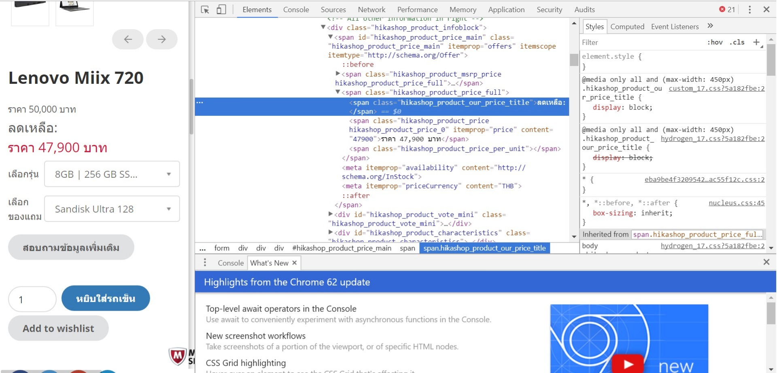Open the Application tab

506,10
